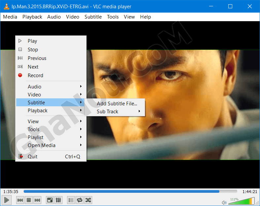Open the Video menu in menu bar

(x=73, y=17)
